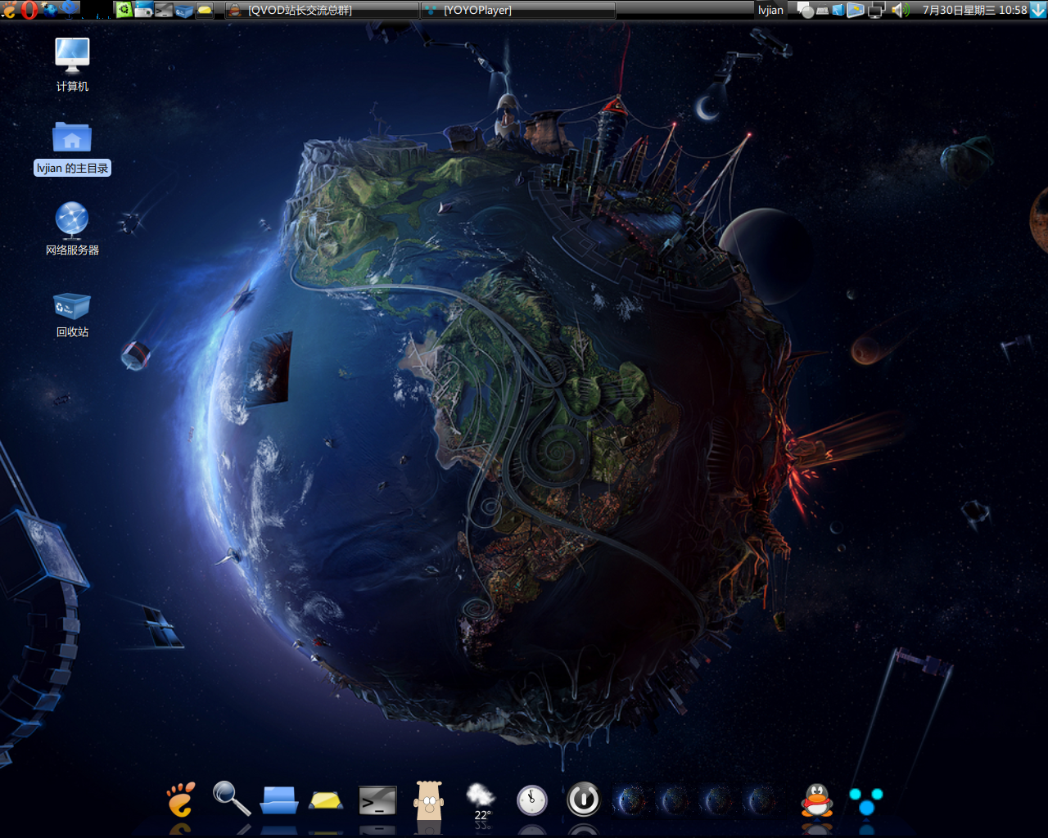Screen dimensions: 1048x838
Task: Open lvjian 的主目录 home folder icon
Action: (72, 147)
